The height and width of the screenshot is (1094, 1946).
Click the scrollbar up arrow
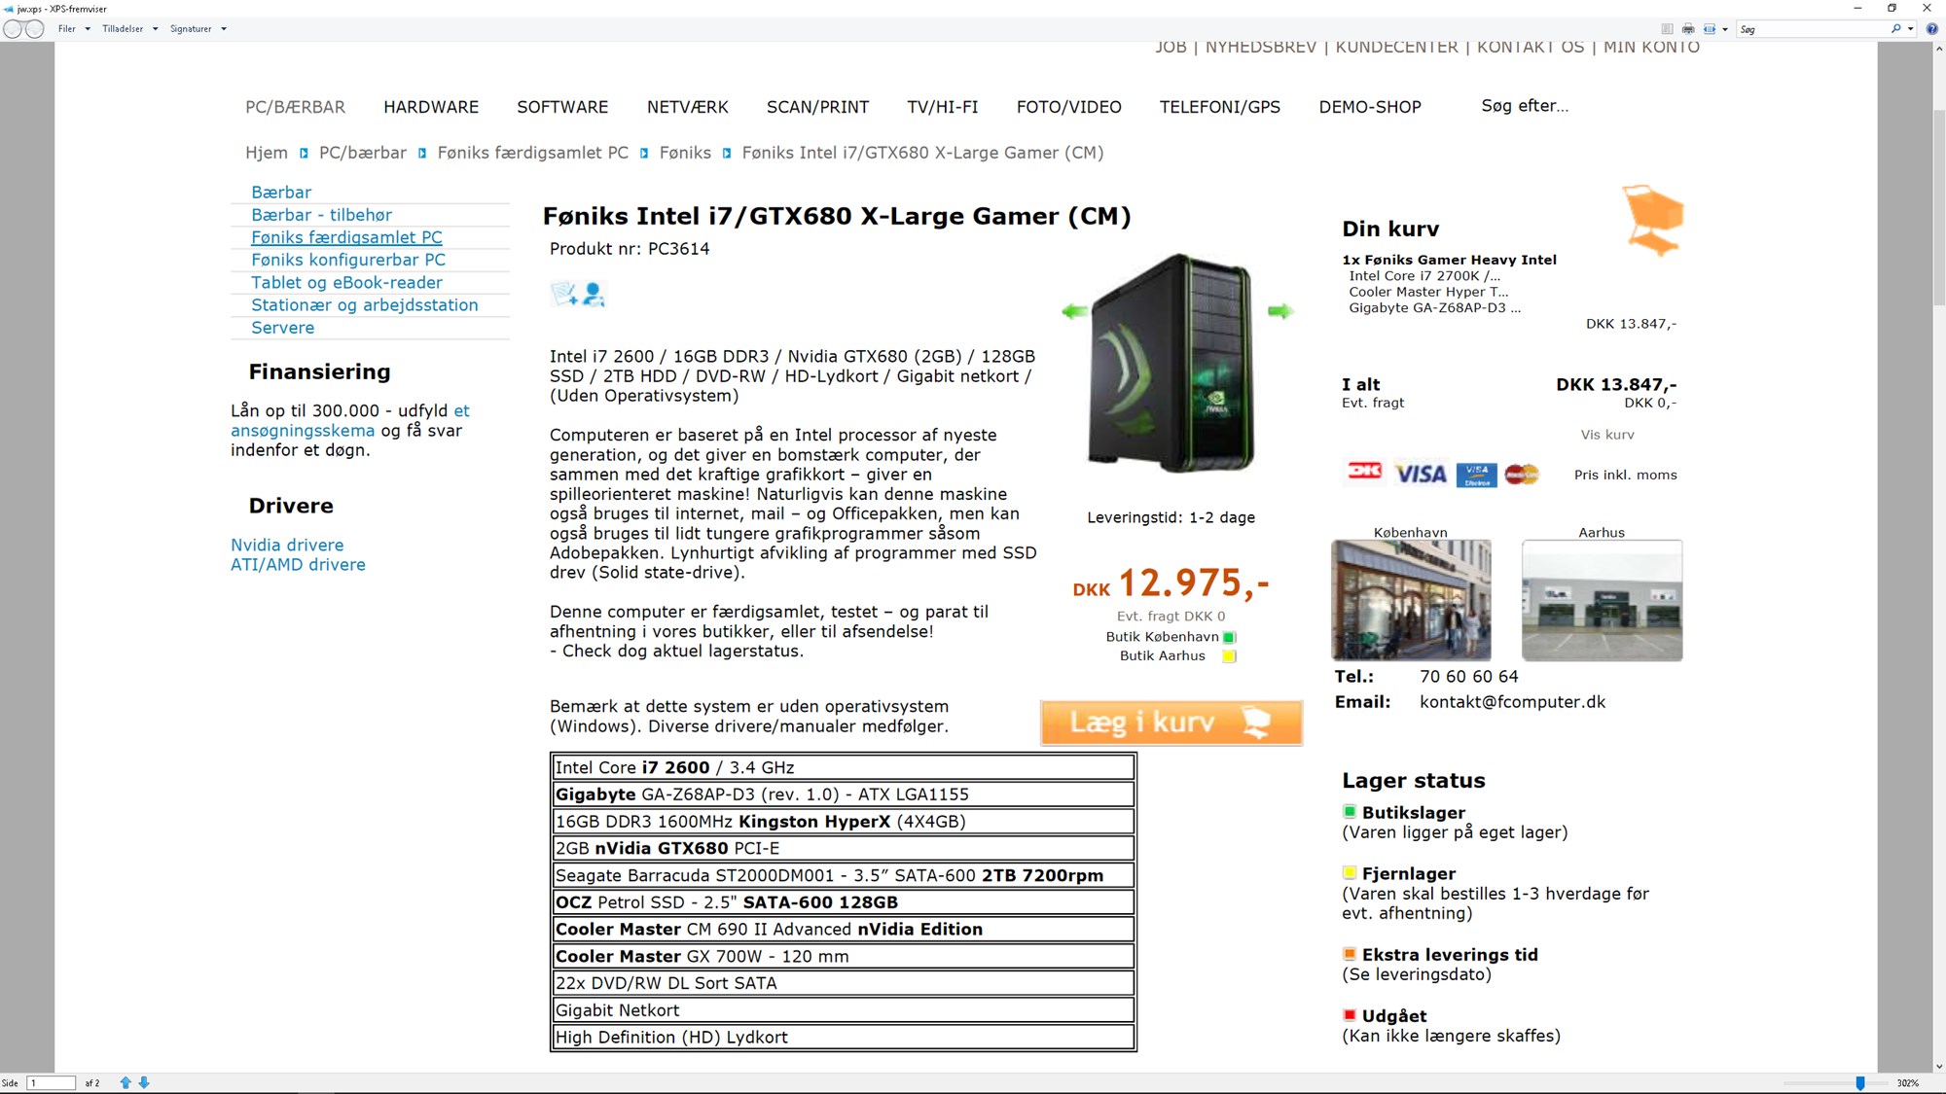[1938, 49]
